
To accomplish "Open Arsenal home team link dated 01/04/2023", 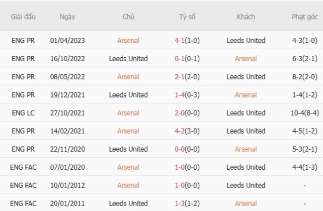I will tap(128, 40).
